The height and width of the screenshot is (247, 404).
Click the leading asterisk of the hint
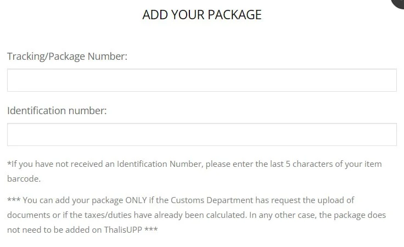click(9, 164)
